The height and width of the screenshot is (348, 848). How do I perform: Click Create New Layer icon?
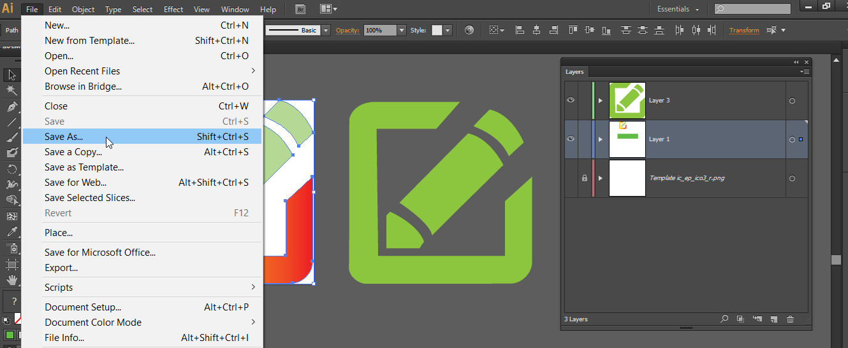coord(773,319)
